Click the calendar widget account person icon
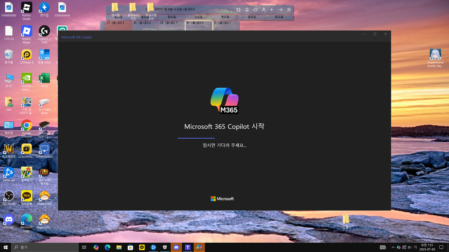The image size is (449, 252). click(264, 9)
